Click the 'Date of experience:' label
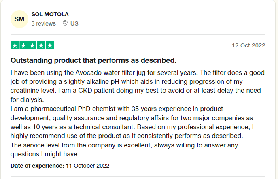This screenshot has width=278, height=179. (x=37, y=166)
